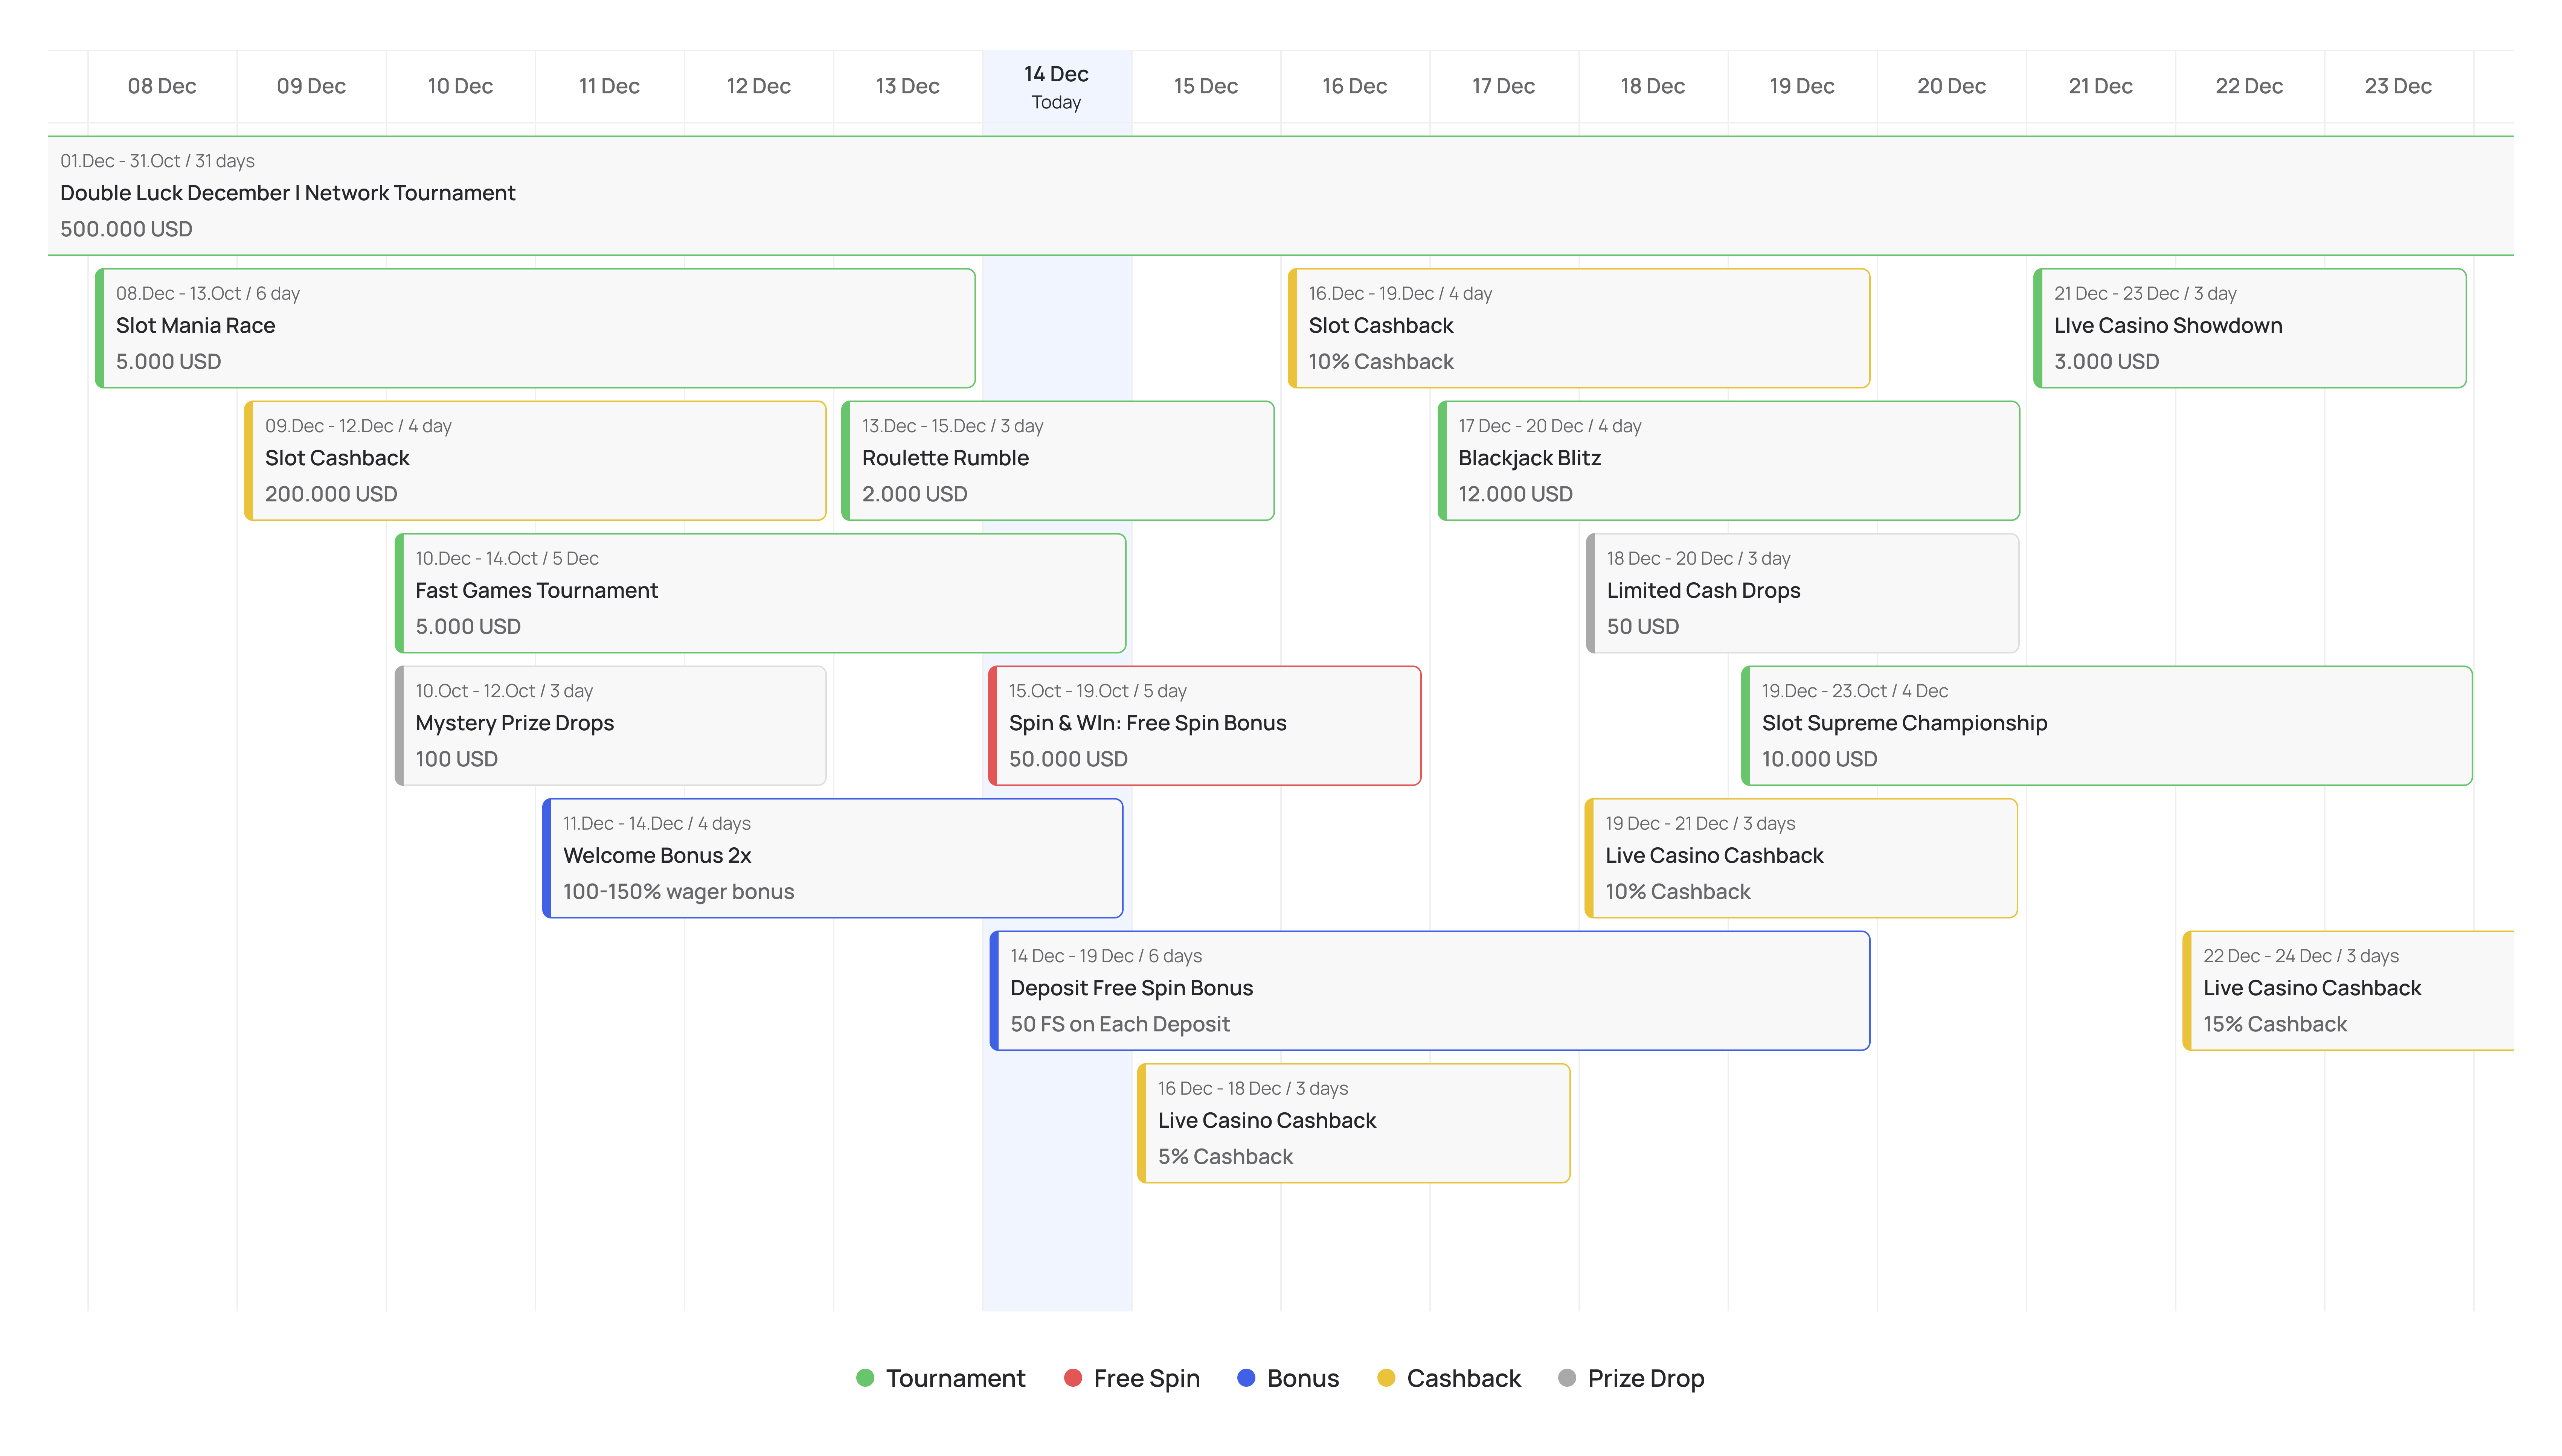Click the 01.Dec - 31.Oct / 31 days text

point(157,161)
